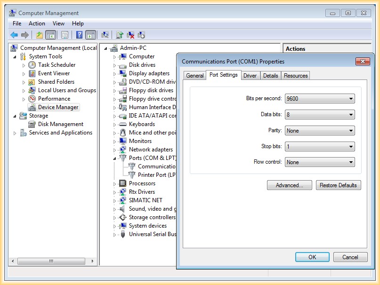Click the Scan for hardware changes icon
The height and width of the screenshot is (285, 380).
coord(105,35)
